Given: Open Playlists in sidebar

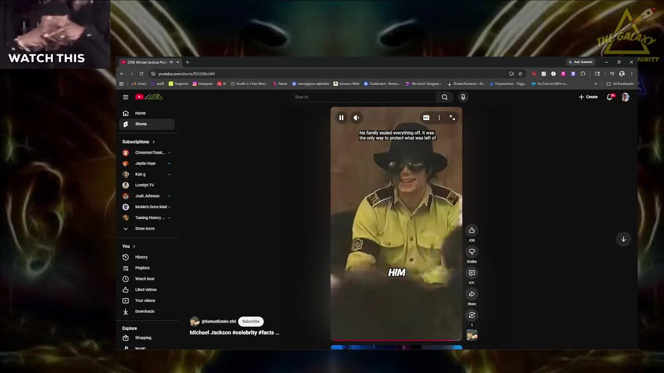Looking at the screenshot, I should [x=147, y=268].
